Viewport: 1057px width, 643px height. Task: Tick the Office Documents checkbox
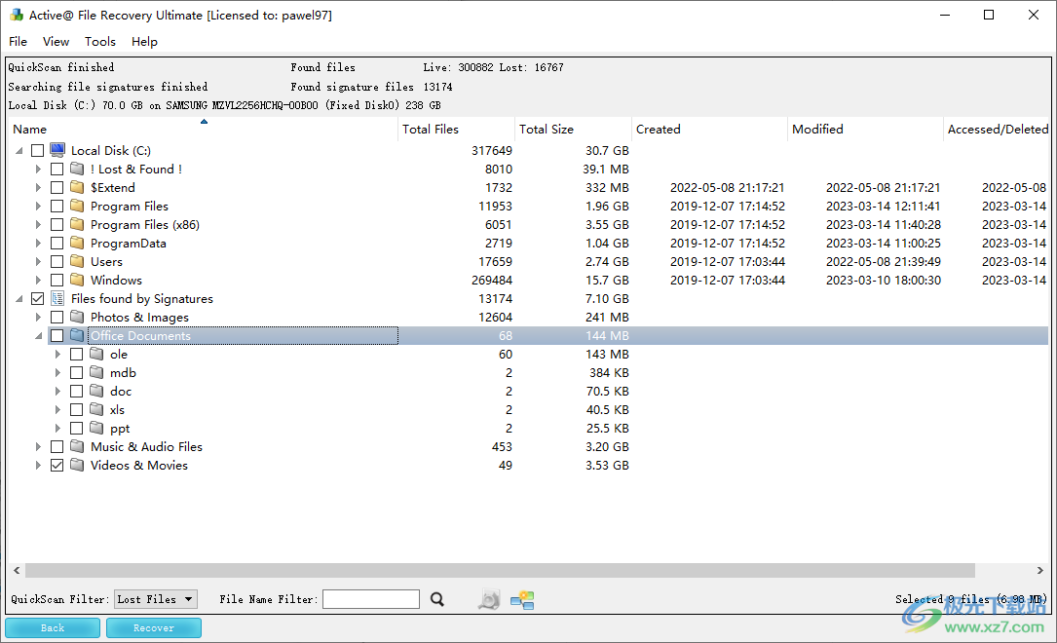click(x=57, y=336)
